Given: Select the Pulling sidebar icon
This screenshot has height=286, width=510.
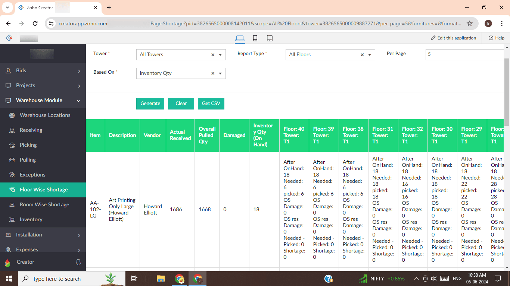Looking at the screenshot, I should (12, 160).
